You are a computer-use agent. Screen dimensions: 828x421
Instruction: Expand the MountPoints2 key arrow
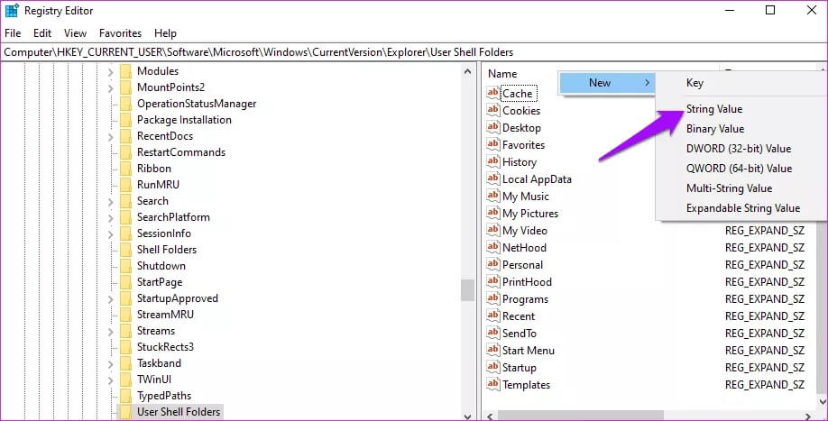tap(110, 87)
